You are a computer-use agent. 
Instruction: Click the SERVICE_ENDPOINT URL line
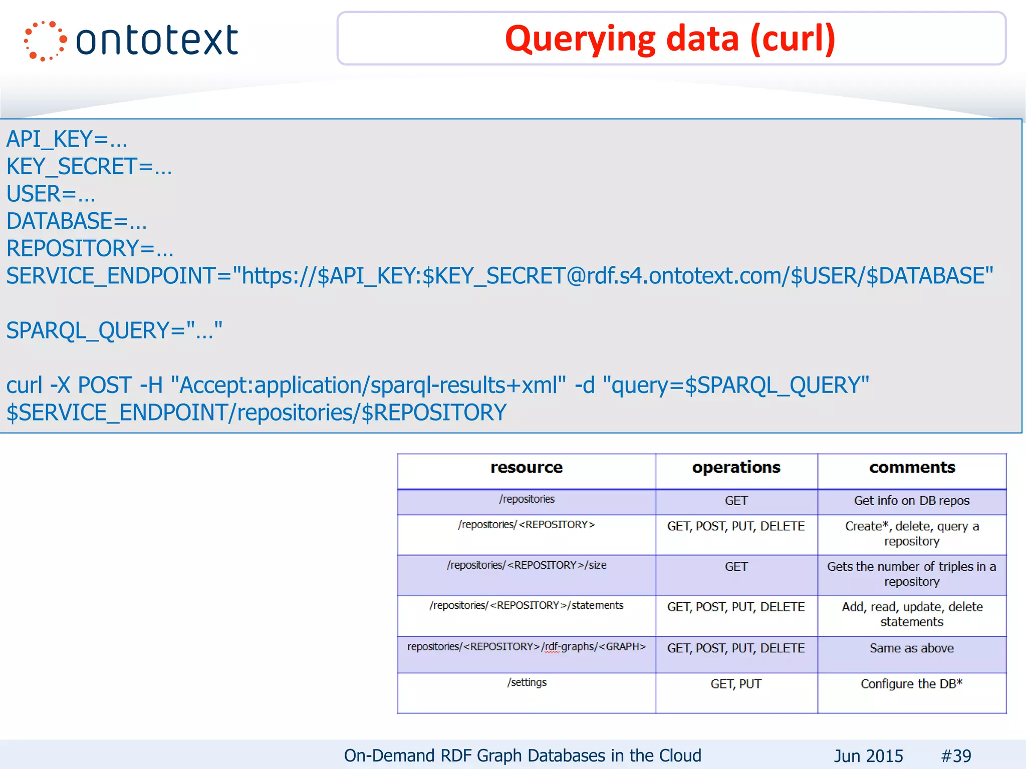(x=499, y=276)
